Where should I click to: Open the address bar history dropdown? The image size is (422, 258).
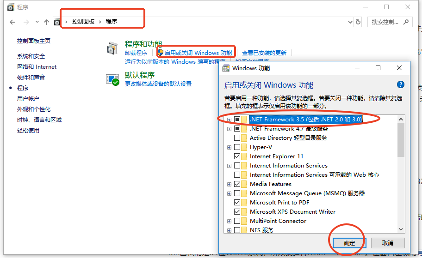350,22
